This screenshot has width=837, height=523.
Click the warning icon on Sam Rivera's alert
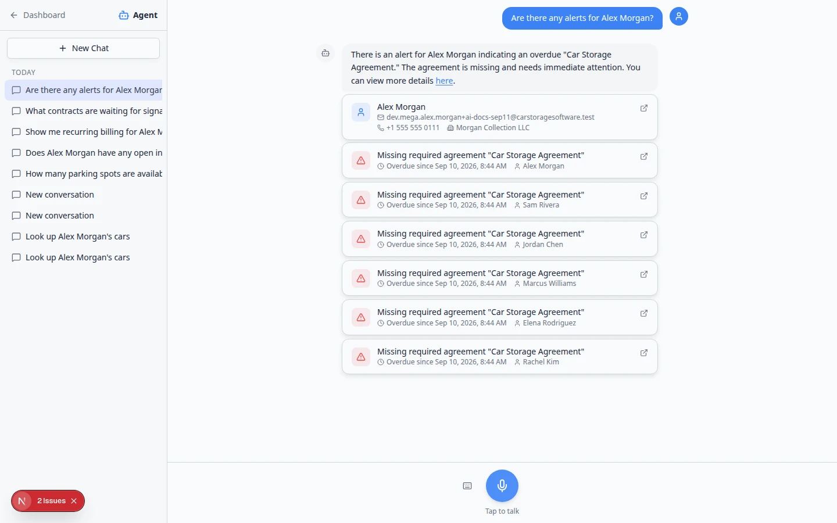click(x=361, y=200)
